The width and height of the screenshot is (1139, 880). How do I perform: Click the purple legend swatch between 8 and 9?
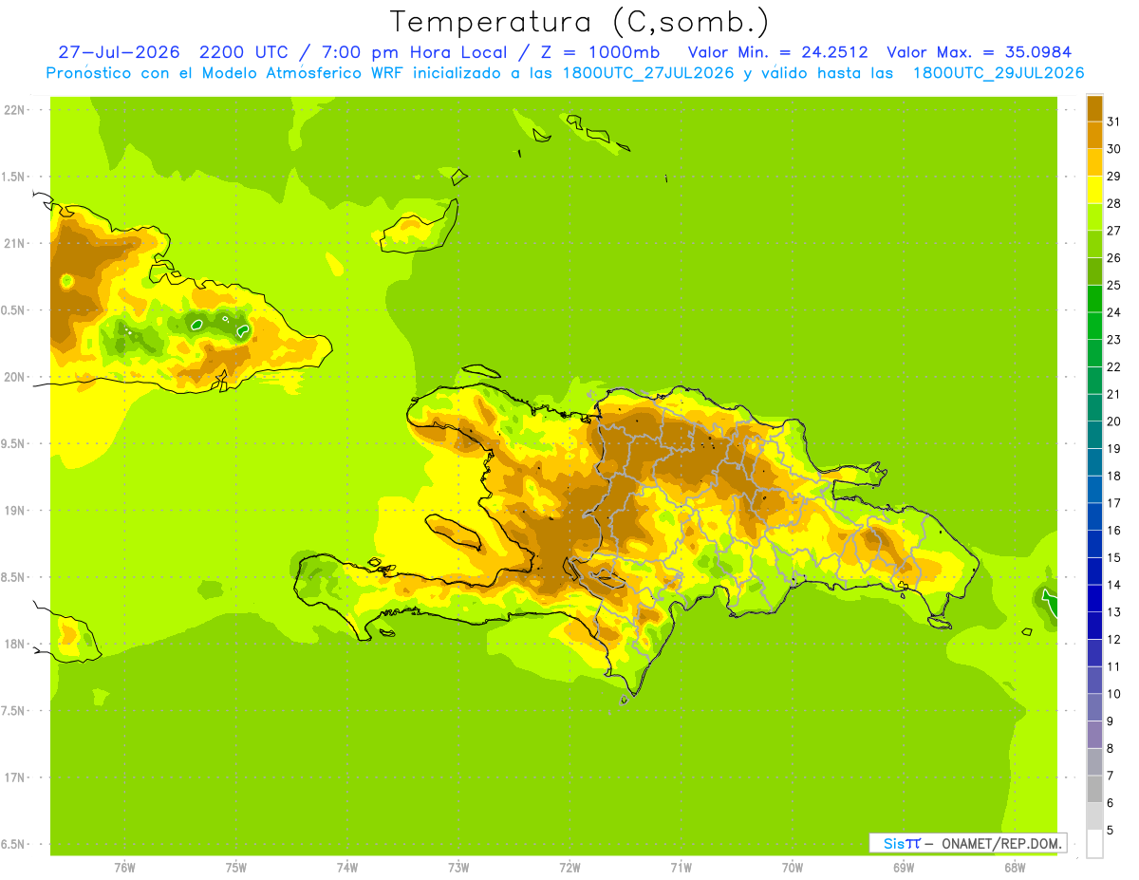1094,735
